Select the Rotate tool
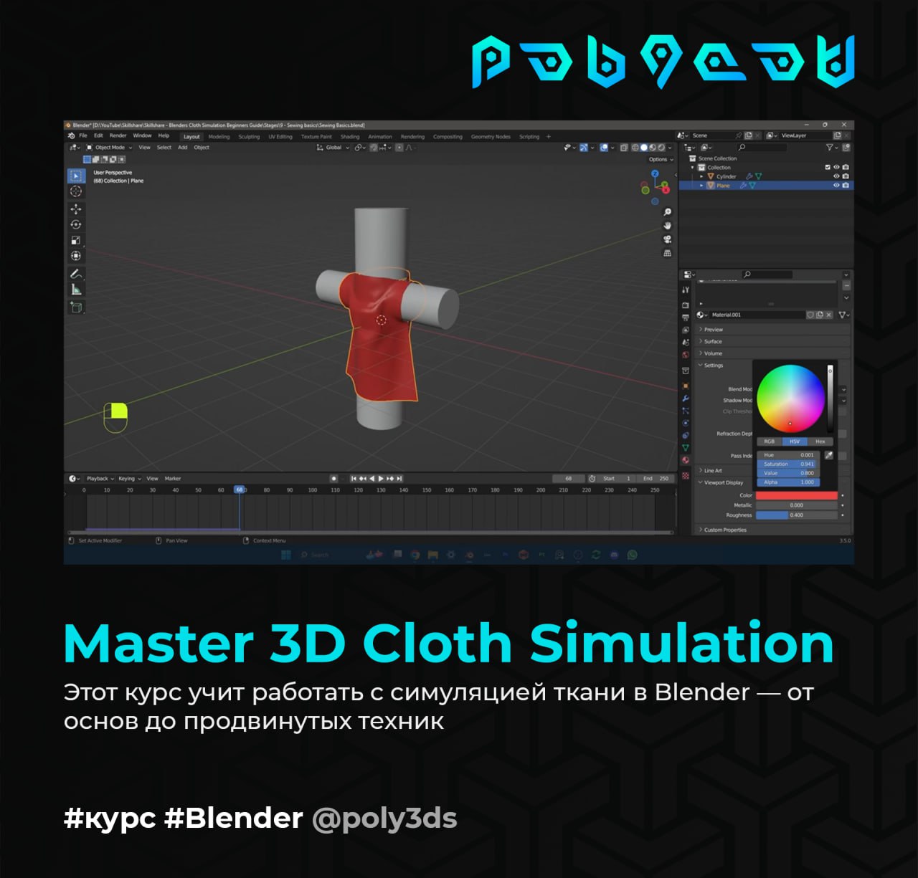This screenshot has height=878, width=918. point(75,224)
